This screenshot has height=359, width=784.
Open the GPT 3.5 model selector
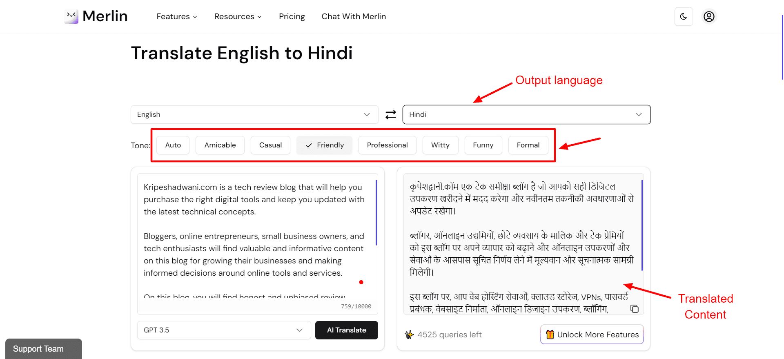click(224, 330)
